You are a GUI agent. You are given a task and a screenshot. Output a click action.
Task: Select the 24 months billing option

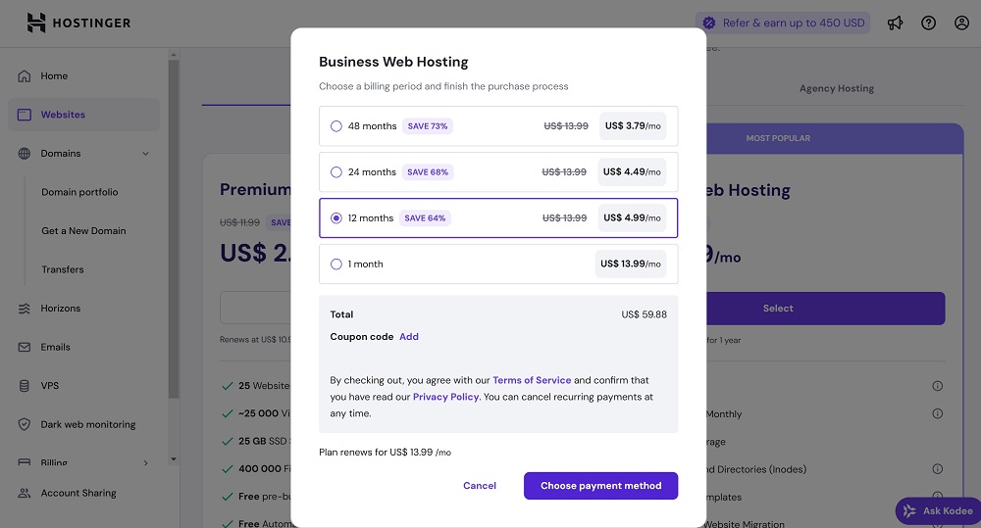336,172
